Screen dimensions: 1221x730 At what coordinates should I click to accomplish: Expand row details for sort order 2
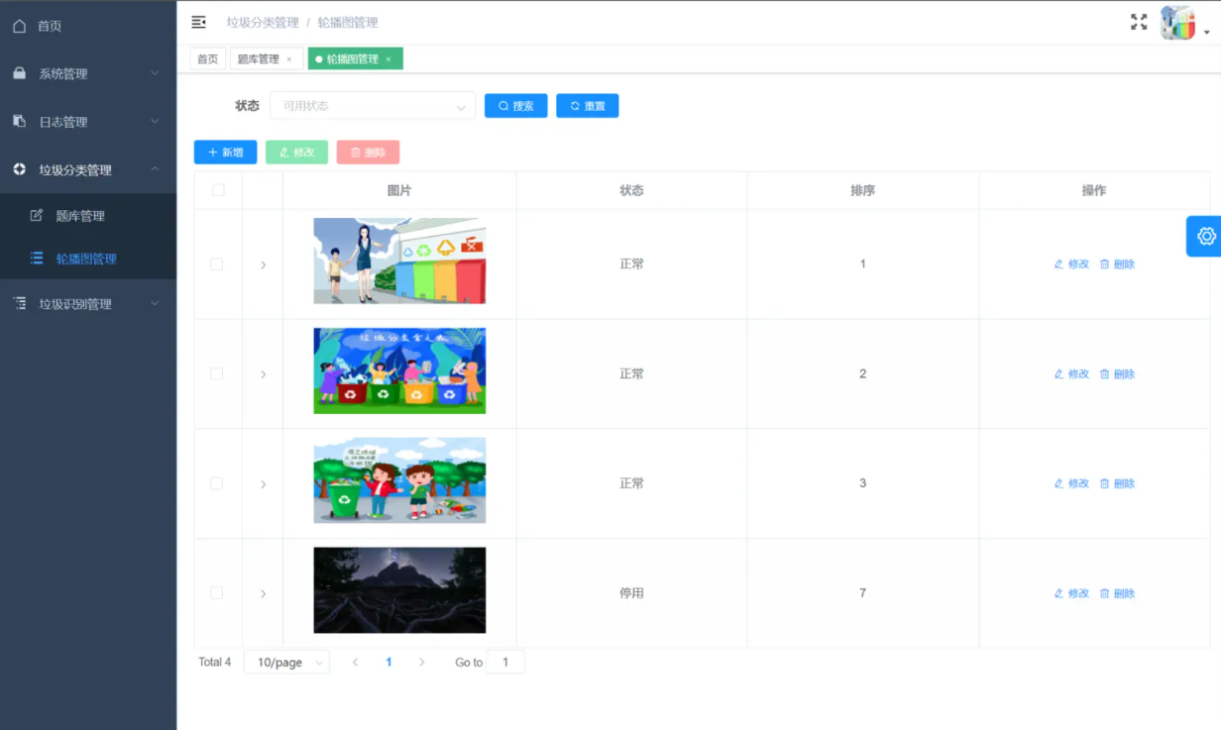[x=263, y=374]
